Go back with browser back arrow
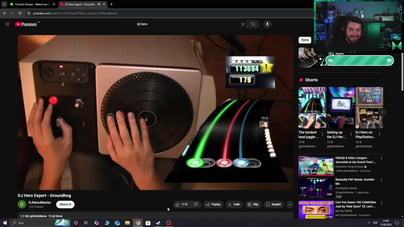 coord(4,13)
